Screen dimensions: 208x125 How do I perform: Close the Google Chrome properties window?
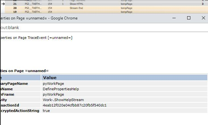204,18
